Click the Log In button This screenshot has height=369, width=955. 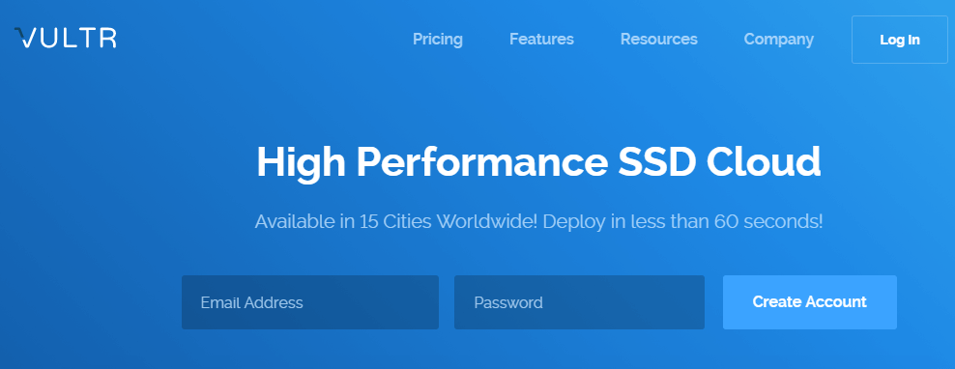pyautogui.click(x=900, y=40)
